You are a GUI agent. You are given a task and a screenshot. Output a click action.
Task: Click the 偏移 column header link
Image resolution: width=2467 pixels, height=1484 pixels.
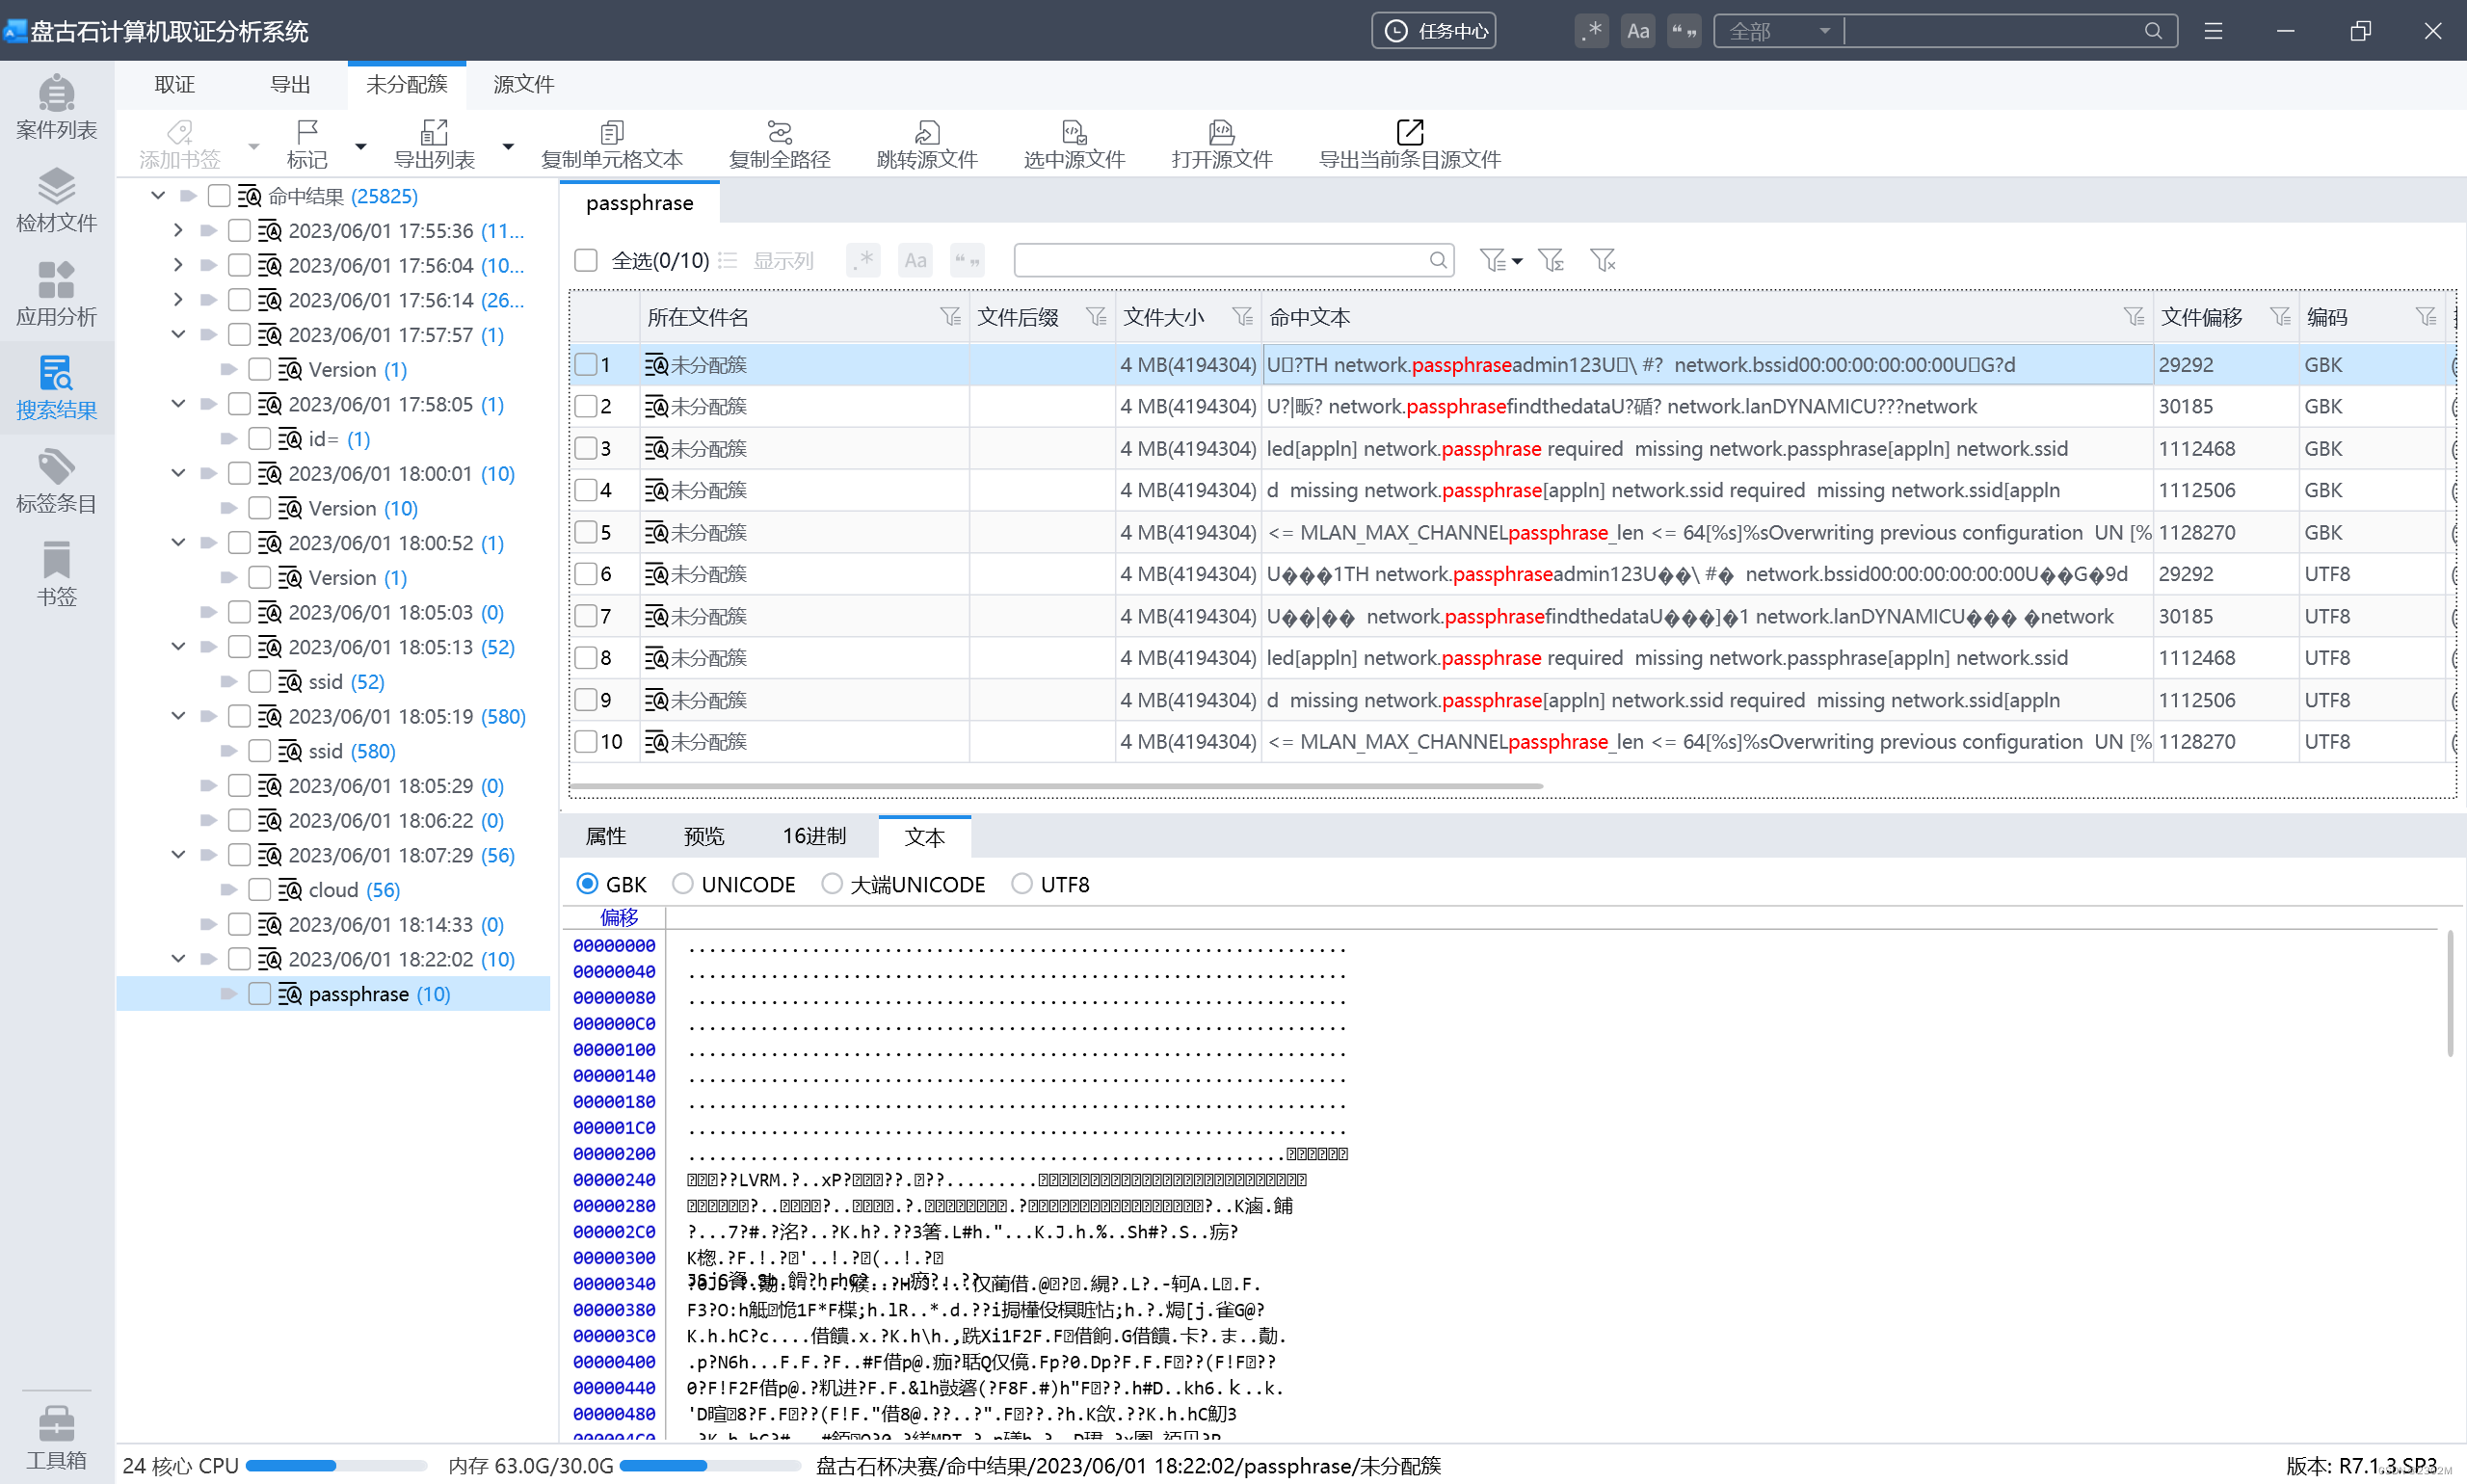tap(619, 917)
